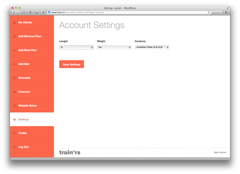Image resolution: width=240 pixels, height=174 pixels.
Task: Click the Add Stat chart icon
Action: pos(14,64)
